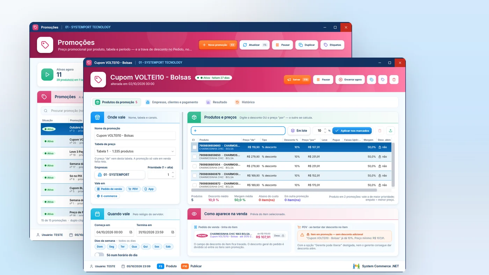Screen dimensions: 489x275
Task: Click the Aplicar nos marcados button
Action: 352,131
